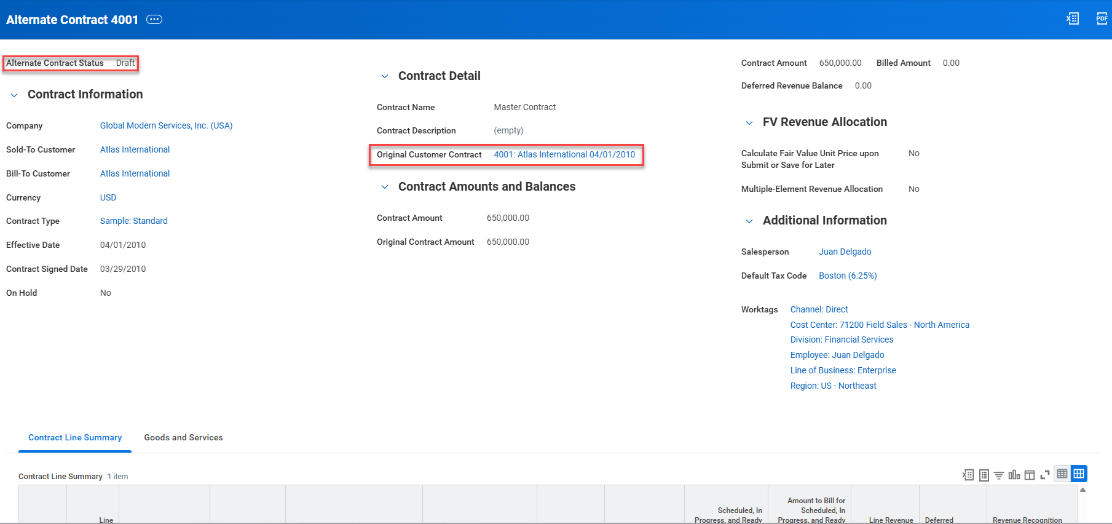Open the grid filter icon
Image resolution: width=1112 pixels, height=524 pixels.
(999, 475)
